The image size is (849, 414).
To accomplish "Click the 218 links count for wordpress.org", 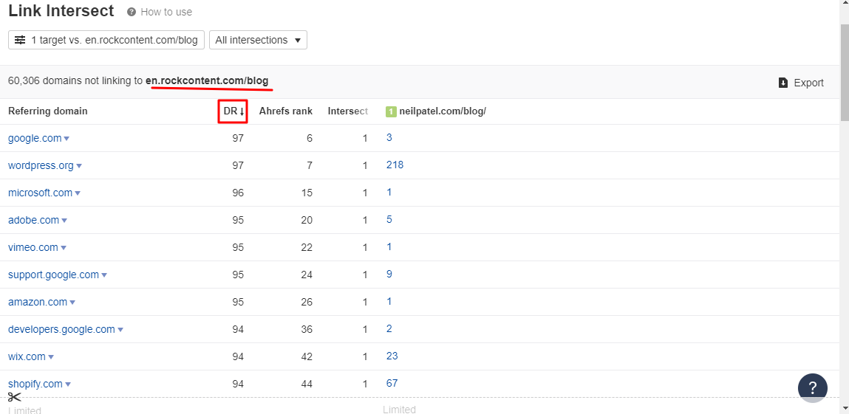I will tap(395, 165).
